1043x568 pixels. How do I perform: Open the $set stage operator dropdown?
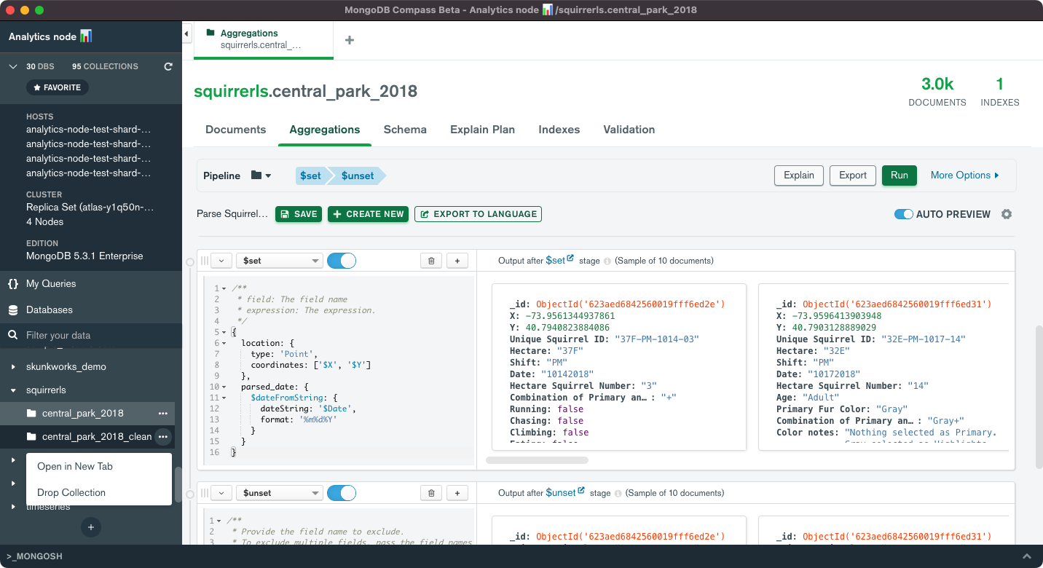click(280, 261)
